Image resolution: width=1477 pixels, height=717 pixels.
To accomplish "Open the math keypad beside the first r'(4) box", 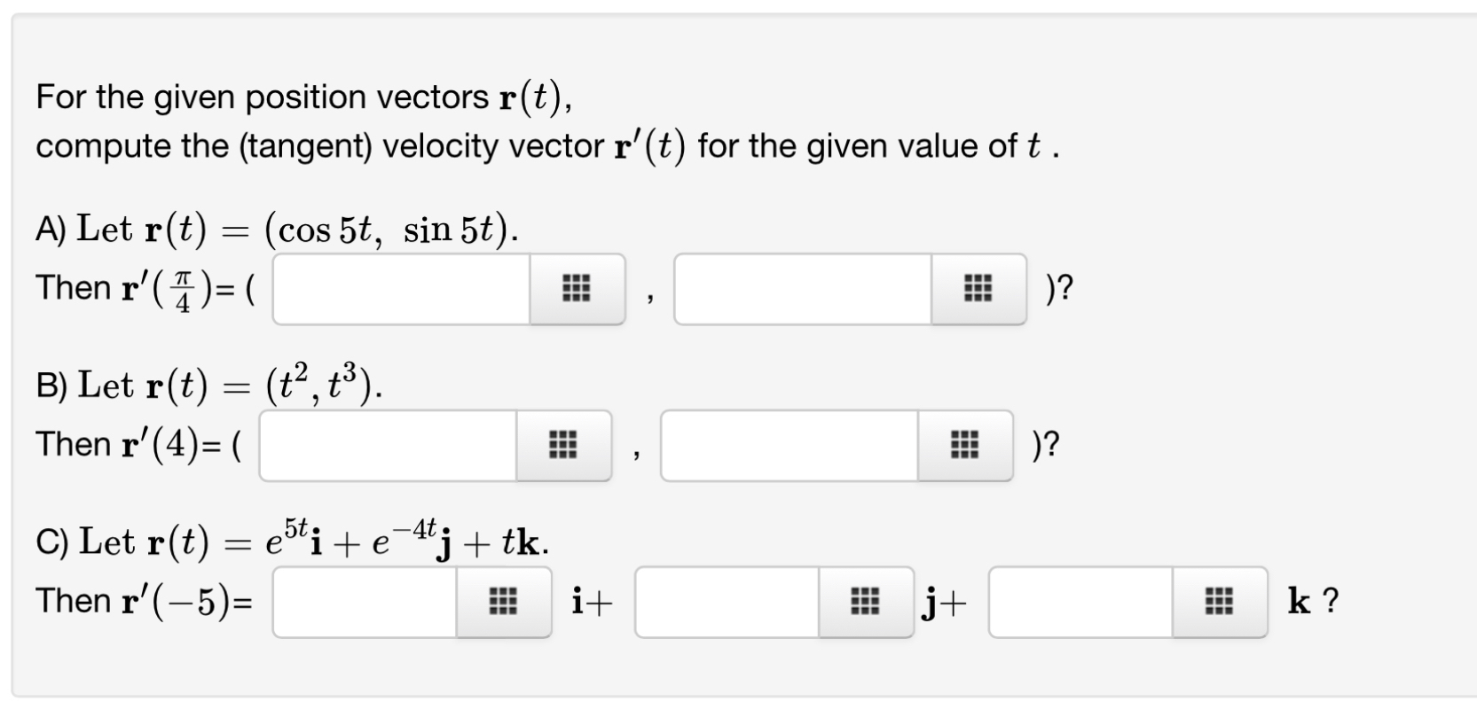I will click(x=565, y=446).
